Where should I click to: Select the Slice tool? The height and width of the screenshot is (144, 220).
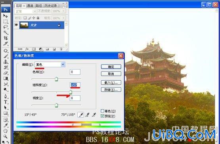(x=6, y=44)
